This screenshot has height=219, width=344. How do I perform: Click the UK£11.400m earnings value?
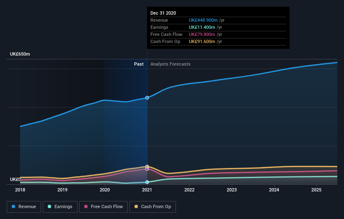pyautogui.click(x=202, y=27)
